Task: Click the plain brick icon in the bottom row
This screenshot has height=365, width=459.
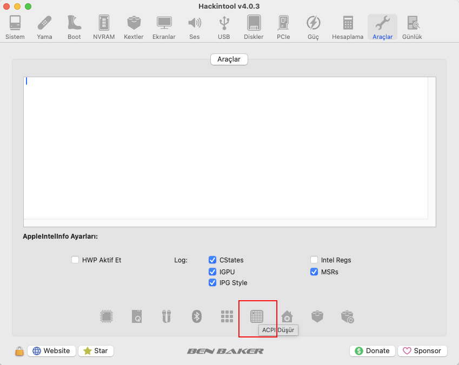Action: 317,316
